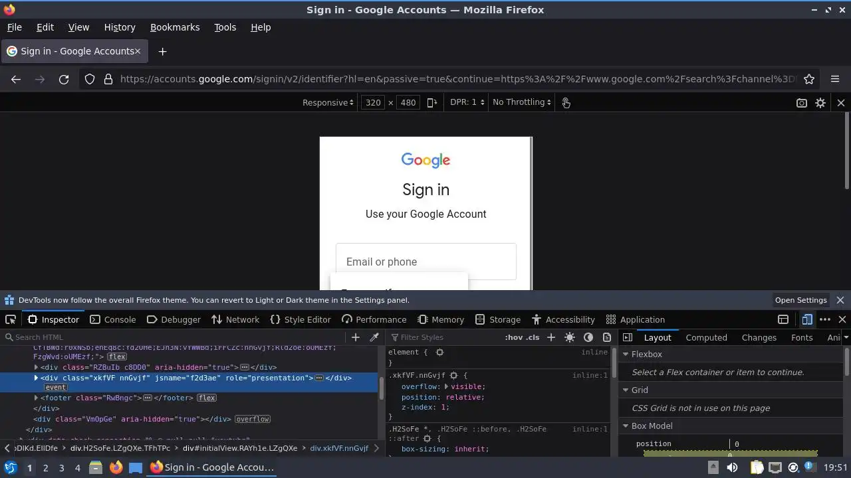Collapse the Box Model section

coord(626,426)
